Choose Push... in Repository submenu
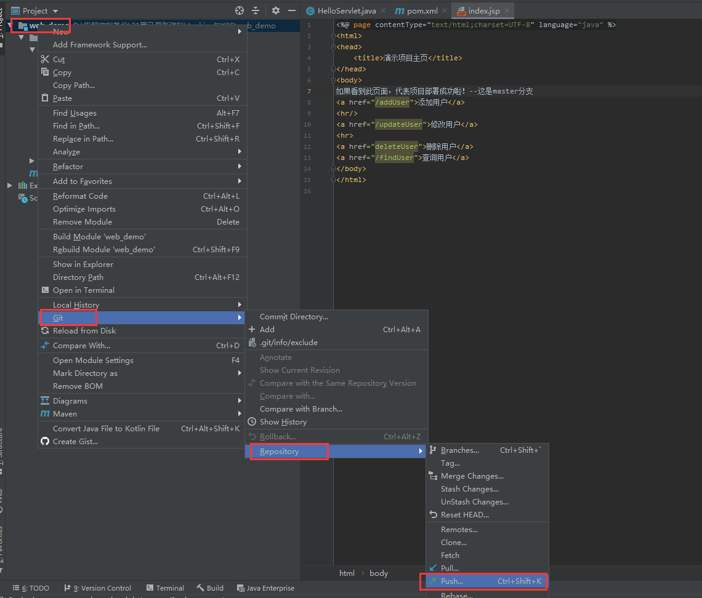Image resolution: width=702 pixels, height=598 pixels. point(487,581)
